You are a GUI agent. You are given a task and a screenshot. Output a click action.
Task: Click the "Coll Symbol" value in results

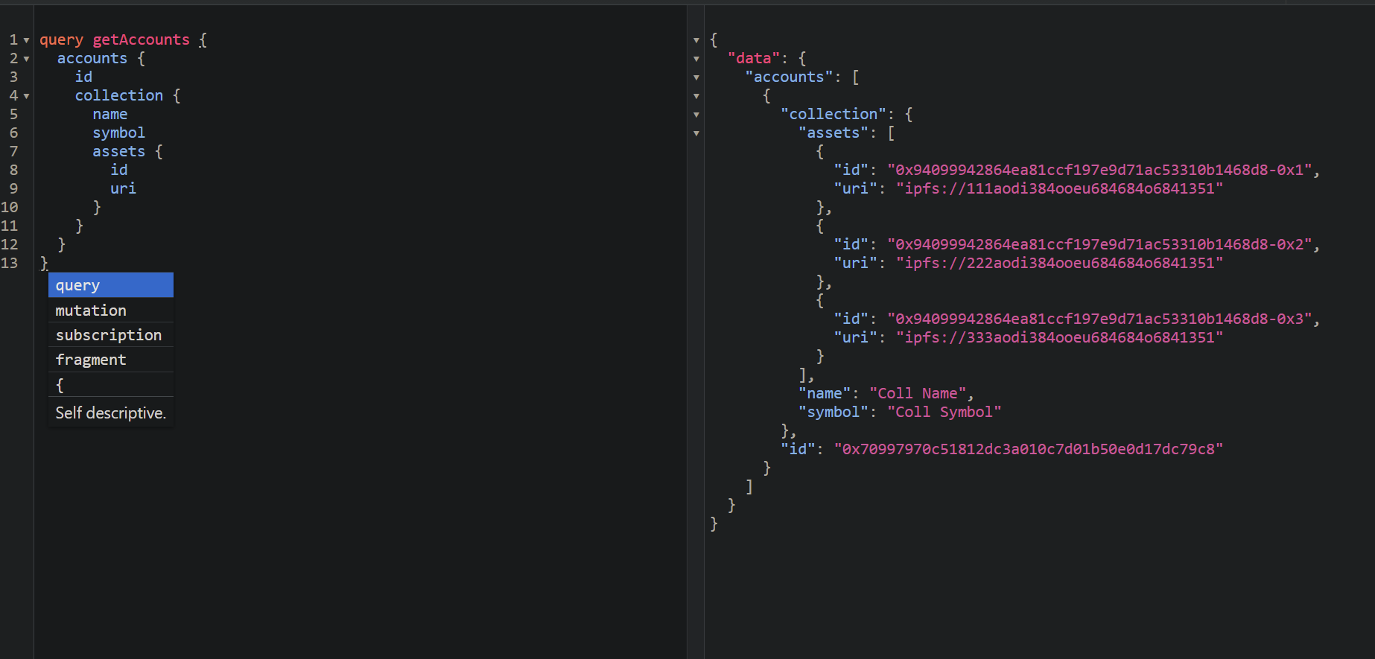[944, 412]
